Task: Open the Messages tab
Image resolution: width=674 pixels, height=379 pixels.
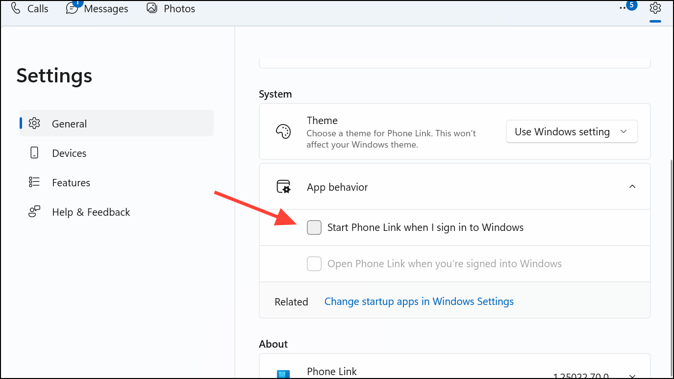Action: pos(97,9)
